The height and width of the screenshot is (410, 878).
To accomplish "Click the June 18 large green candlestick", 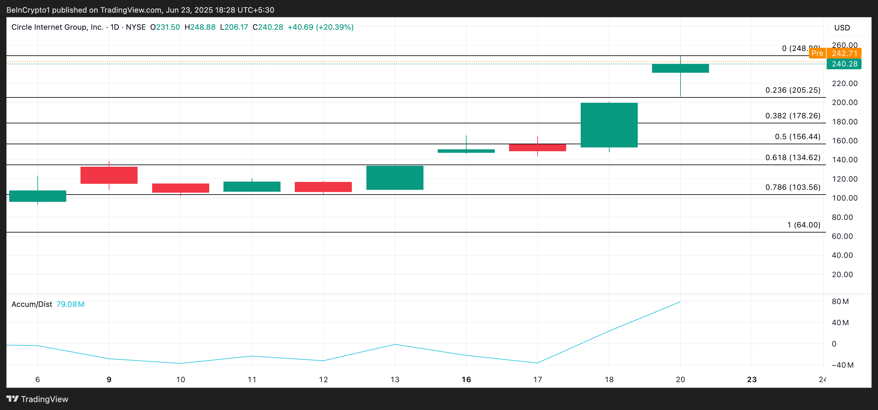I will [609, 125].
